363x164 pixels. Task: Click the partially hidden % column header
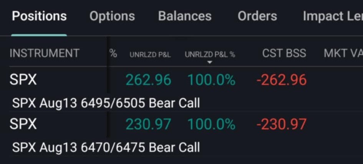pos(113,53)
